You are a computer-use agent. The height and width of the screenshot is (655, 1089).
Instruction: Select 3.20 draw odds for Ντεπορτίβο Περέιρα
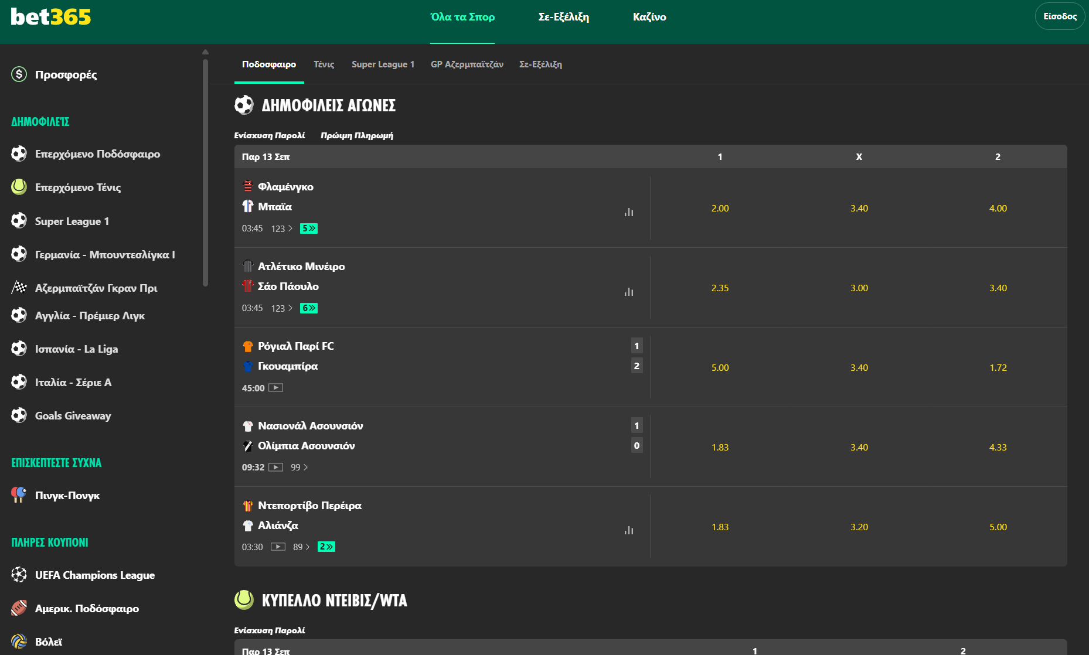click(x=859, y=527)
